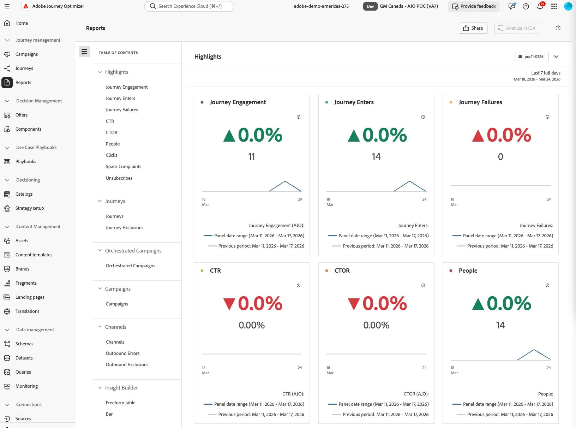Click the Share button
Image resolution: width=576 pixels, height=428 pixels.
pyautogui.click(x=473, y=28)
